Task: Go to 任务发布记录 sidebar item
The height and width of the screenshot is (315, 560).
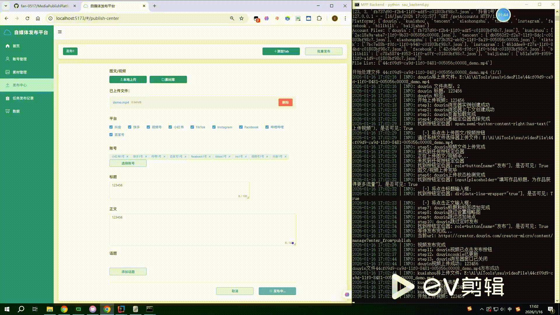Action: [x=23, y=98]
